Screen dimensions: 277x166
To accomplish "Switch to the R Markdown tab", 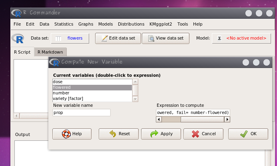I will click(51, 52).
